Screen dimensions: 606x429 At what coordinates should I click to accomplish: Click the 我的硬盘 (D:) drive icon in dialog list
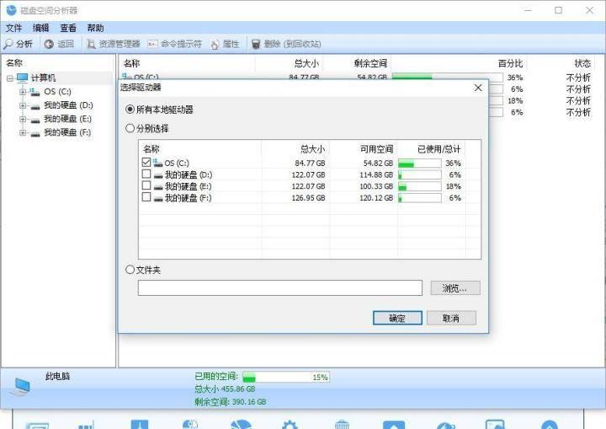[x=158, y=175]
